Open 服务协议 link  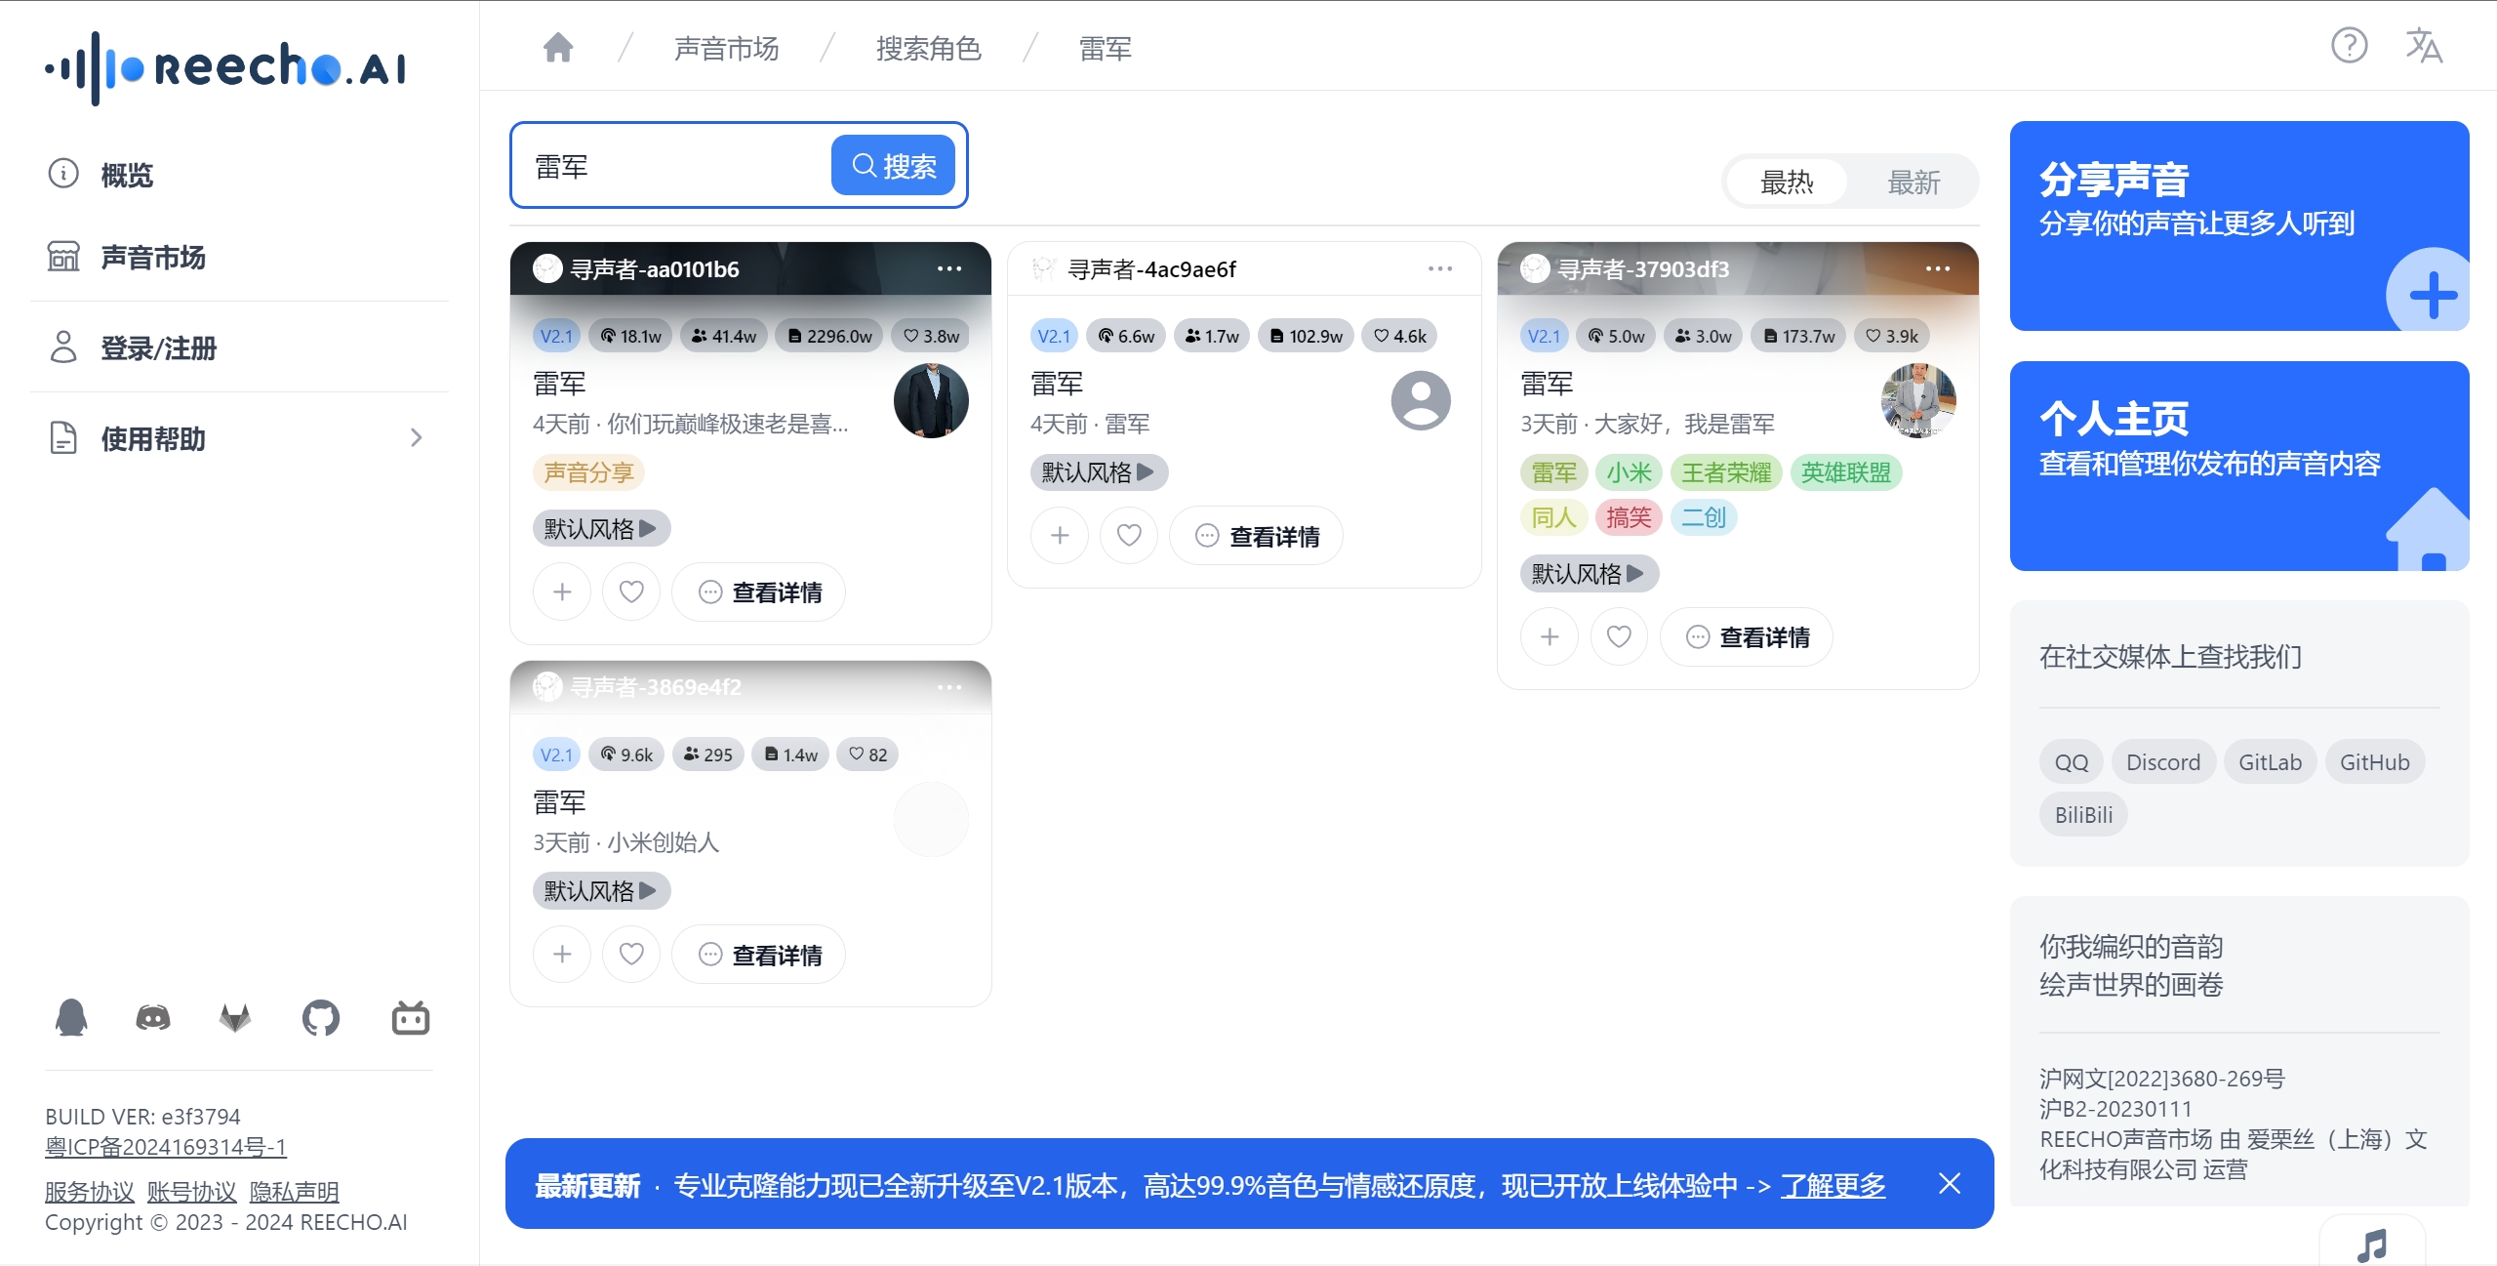(x=89, y=1191)
